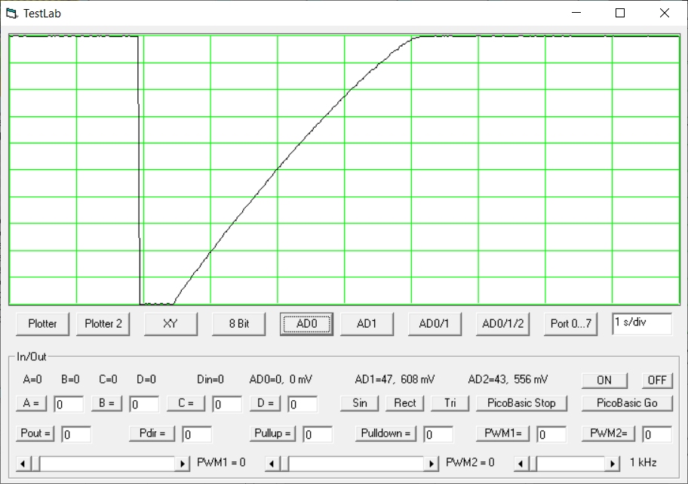Select the 8 Bit mode button
Image resolution: width=688 pixels, height=484 pixels.
[239, 323]
